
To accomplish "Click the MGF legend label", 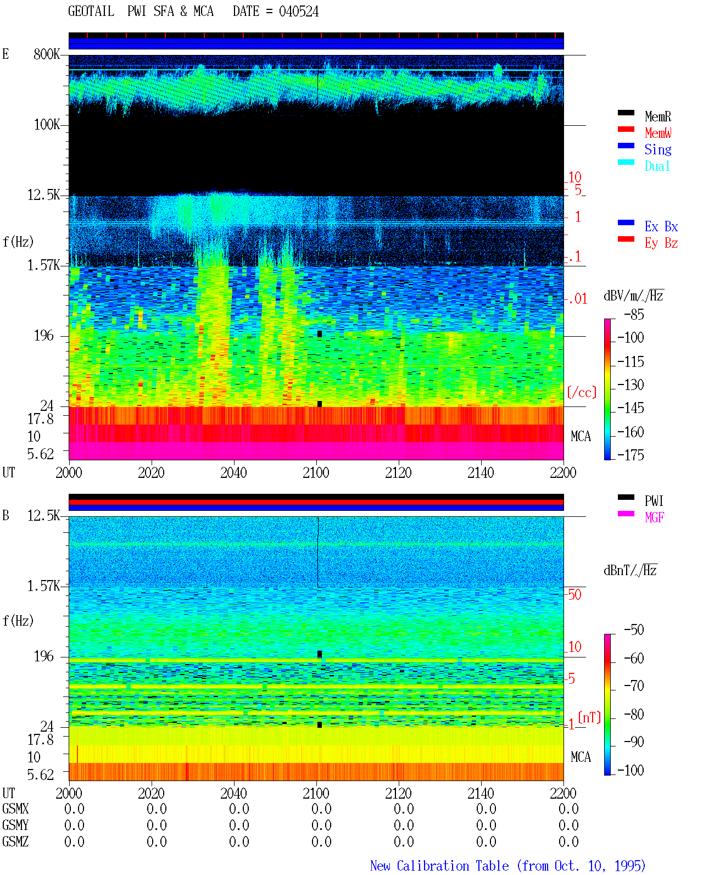I will pos(655,517).
